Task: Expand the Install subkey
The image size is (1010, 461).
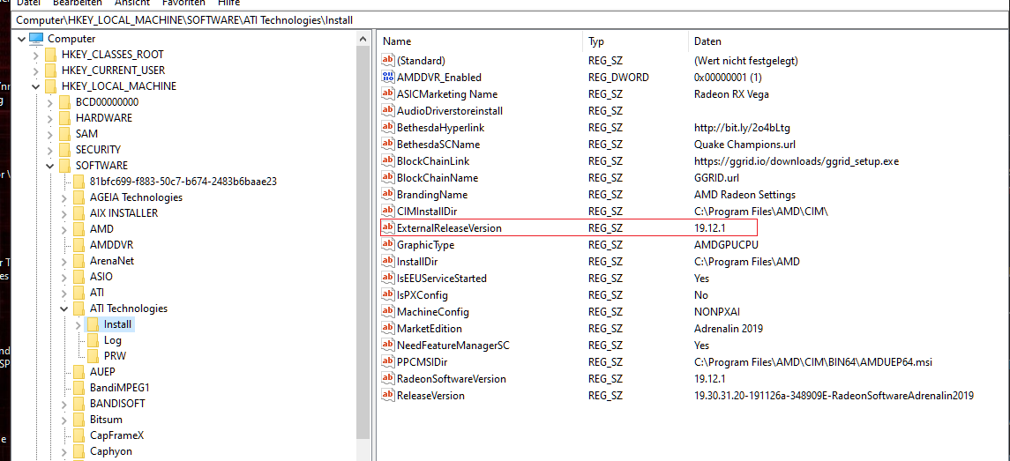Action: coord(79,324)
